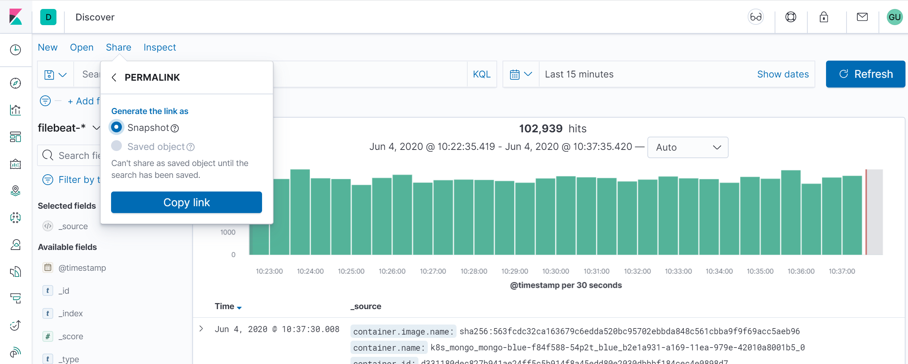Click Share in the top menu
908x364 pixels.
[119, 47]
